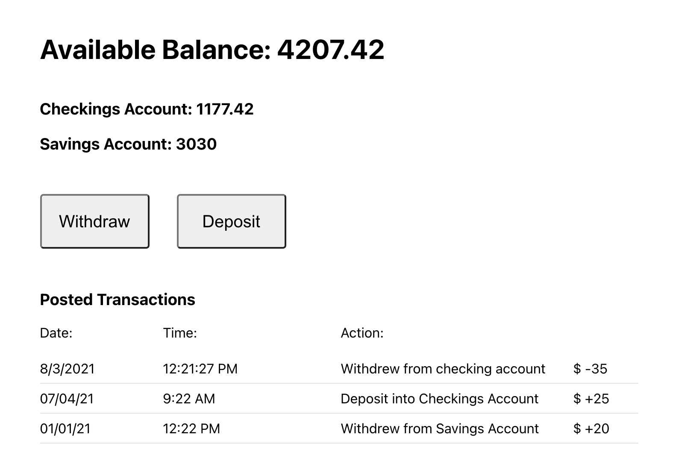Select the Savings Account: 3030 text
Viewport: 676px width, 476px height.
128,144
